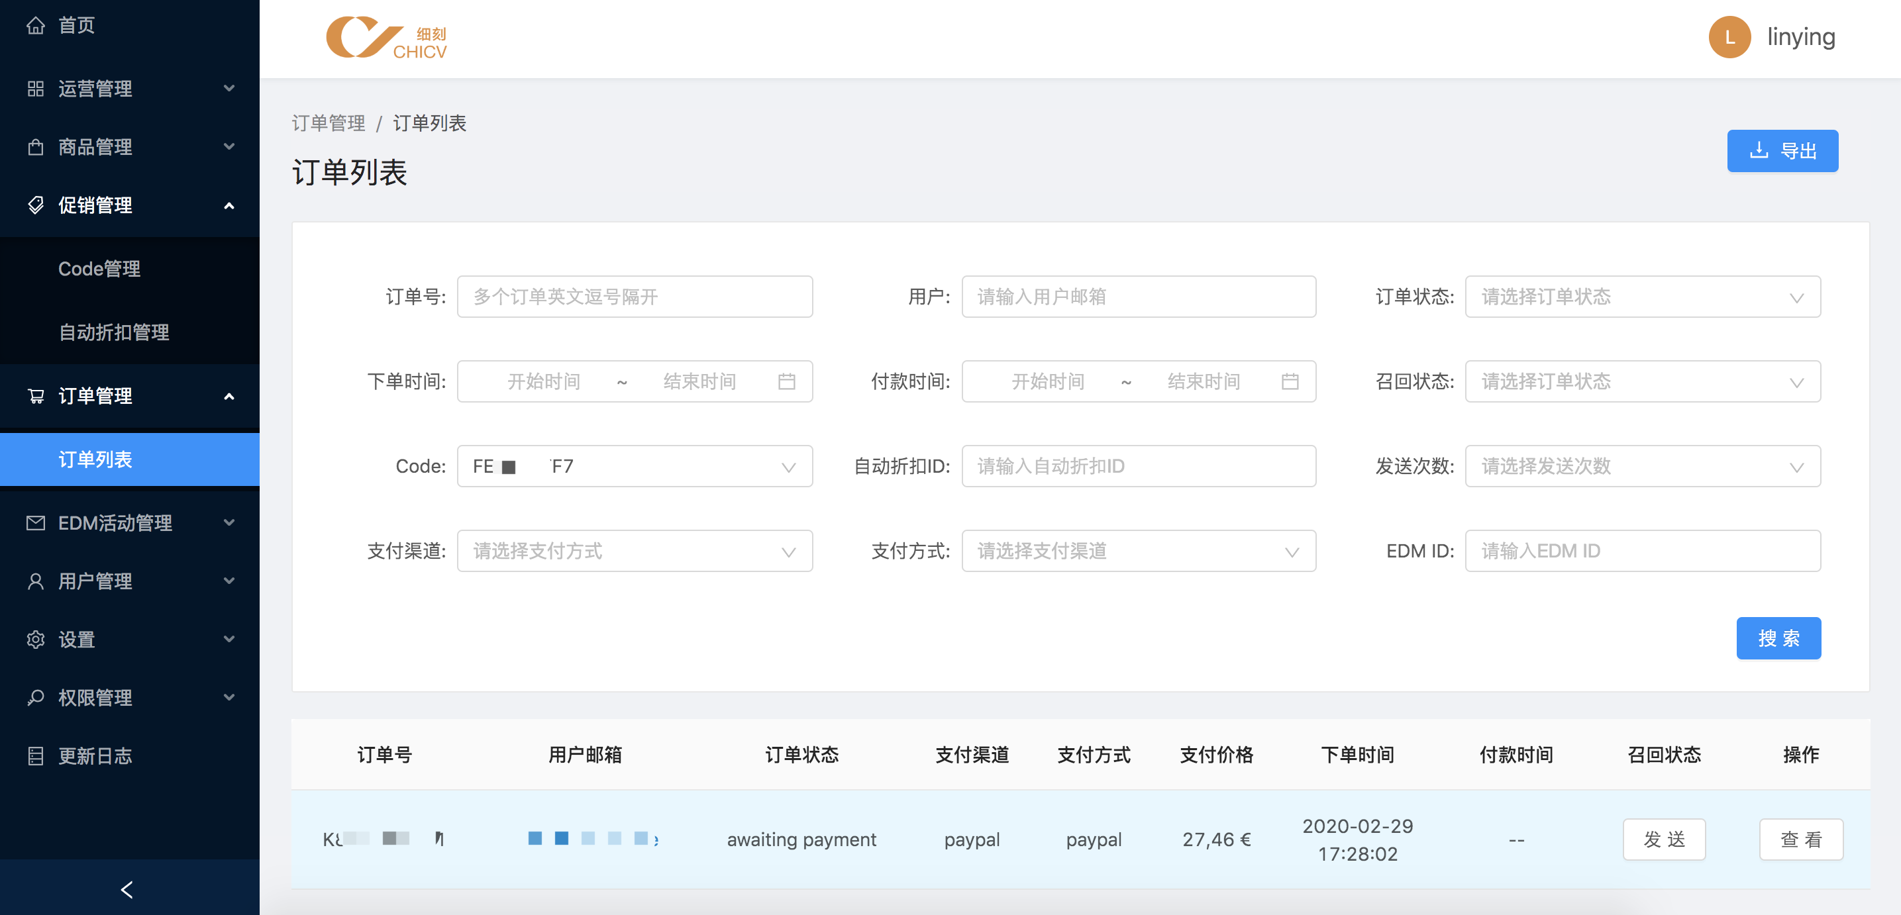
Task: Click the grid icon for 运营管理
Action: tap(35, 89)
